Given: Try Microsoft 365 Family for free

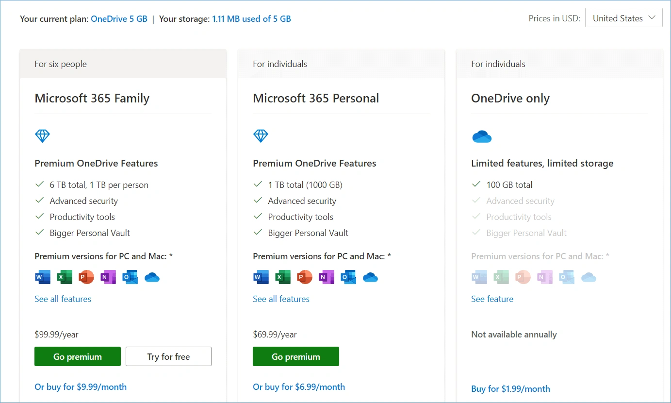Looking at the screenshot, I should tap(168, 356).
